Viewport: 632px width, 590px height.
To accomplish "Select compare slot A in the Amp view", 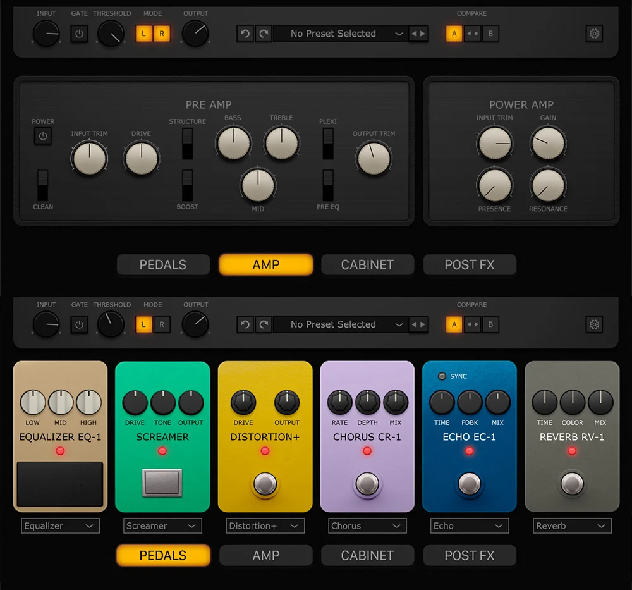I will point(454,34).
